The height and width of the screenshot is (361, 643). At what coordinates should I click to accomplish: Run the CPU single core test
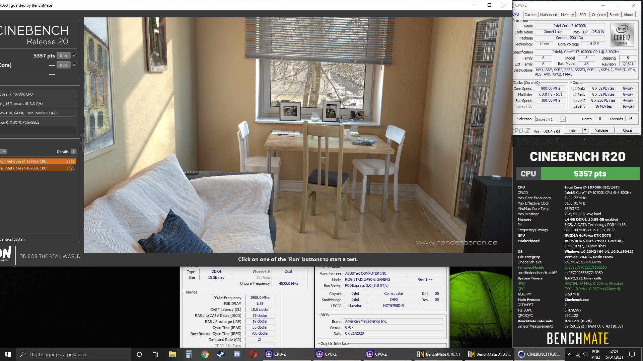tap(63, 65)
